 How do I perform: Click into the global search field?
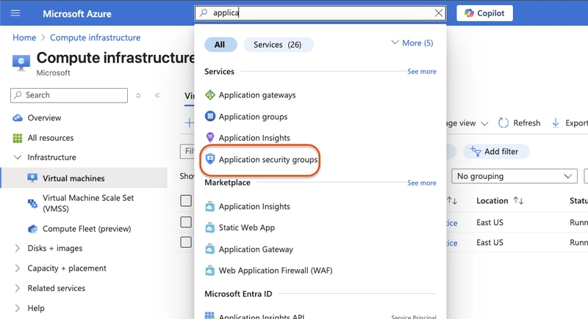[x=320, y=13]
